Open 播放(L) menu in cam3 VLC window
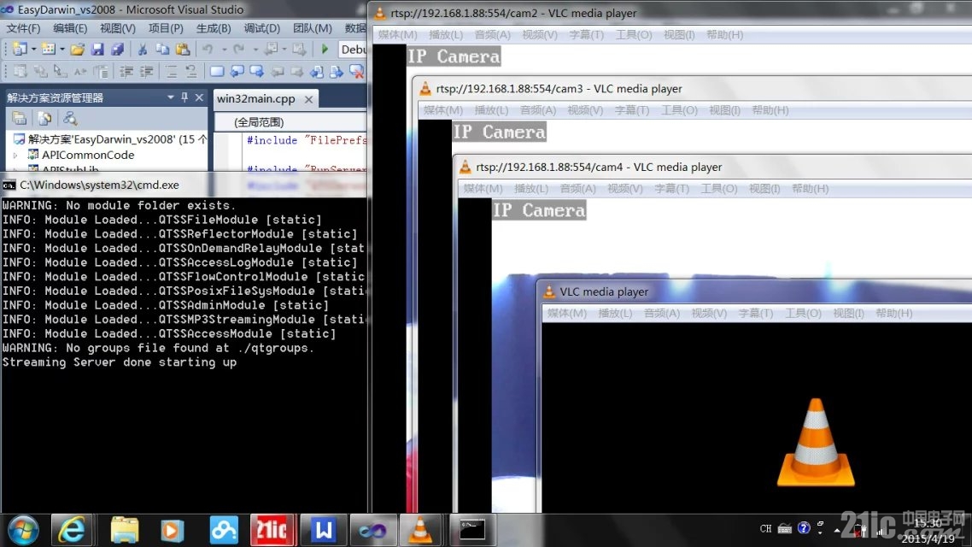The height and width of the screenshot is (547, 972). [x=491, y=110]
